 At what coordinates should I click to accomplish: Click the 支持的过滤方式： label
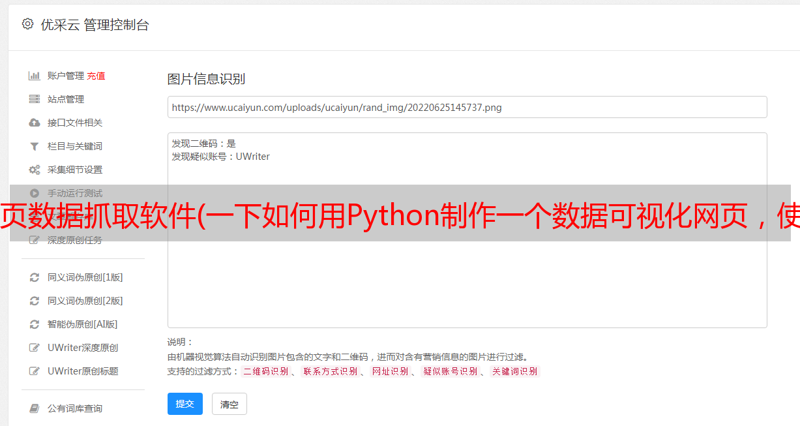(203, 371)
